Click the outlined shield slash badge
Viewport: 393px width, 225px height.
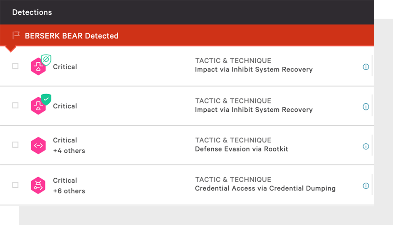click(x=46, y=60)
